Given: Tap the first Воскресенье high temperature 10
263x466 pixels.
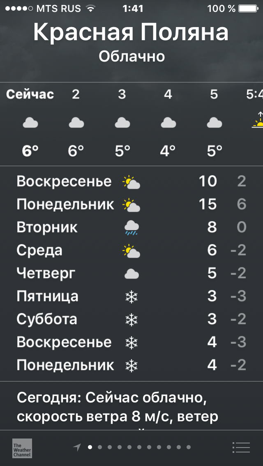Looking at the screenshot, I should [208, 181].
